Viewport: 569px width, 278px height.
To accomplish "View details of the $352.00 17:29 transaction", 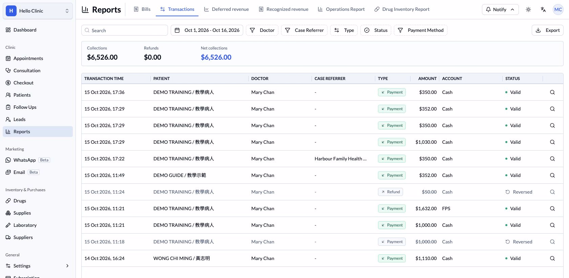I will (552, 109).
